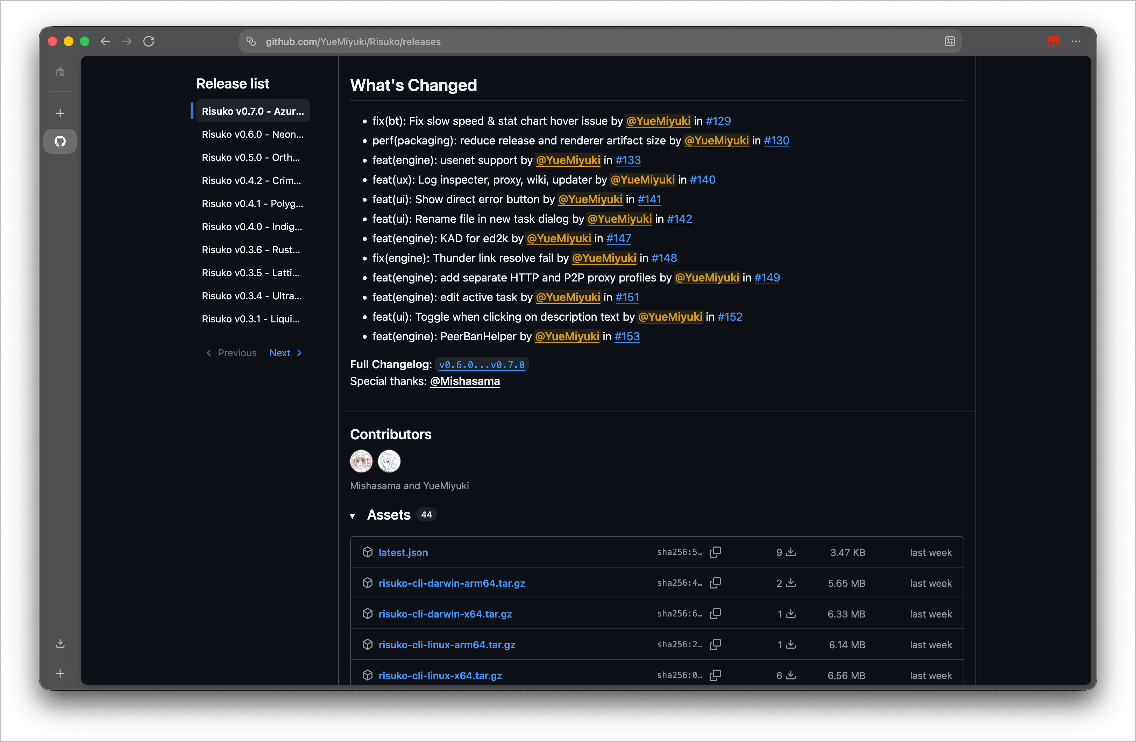Screen dimensions: 1136x742
Task: Download risuko-cli-linux-x64.tar.gz
Action: 440,676
